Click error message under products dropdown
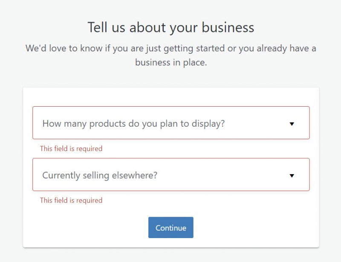The height and width of the screenshot is (262, 341). coord(71,148)
